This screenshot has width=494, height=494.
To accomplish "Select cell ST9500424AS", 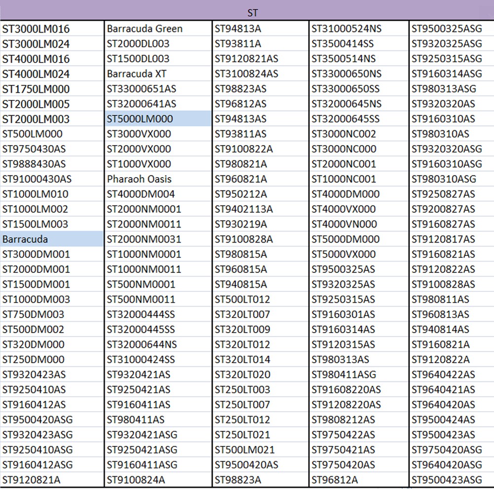I will coord(452,419).
